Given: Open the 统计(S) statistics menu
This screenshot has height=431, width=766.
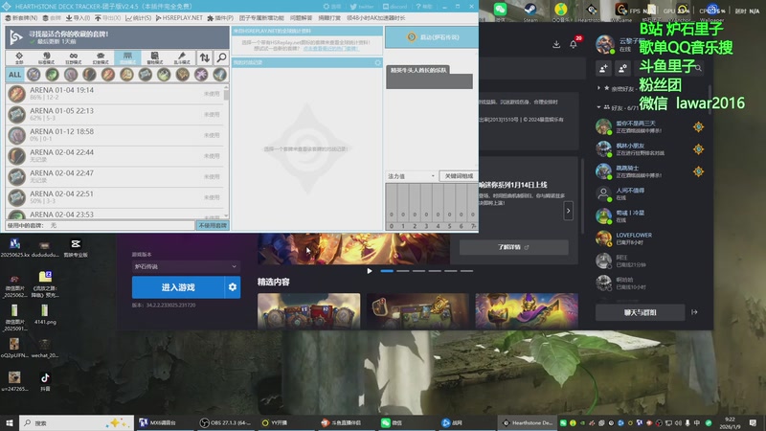Looking at the screenshot, I should (x=138, y=18).
